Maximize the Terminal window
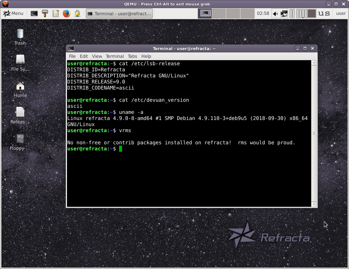349x269 pixels. [305, 49]
